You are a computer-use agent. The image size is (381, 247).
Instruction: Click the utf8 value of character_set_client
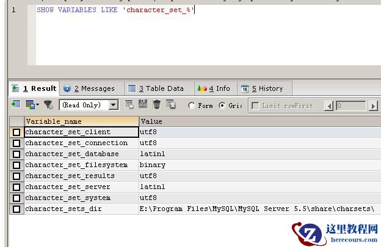[x=148, y=132]
